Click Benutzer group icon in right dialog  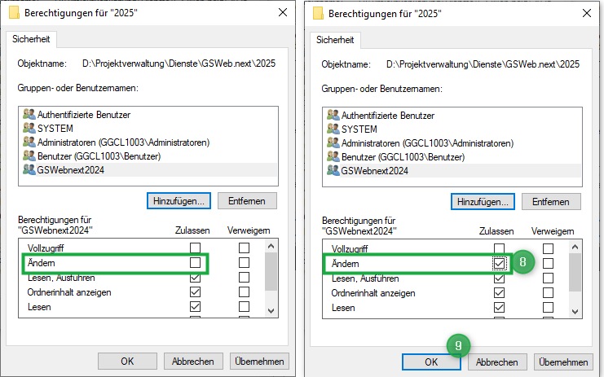(333, 156)
